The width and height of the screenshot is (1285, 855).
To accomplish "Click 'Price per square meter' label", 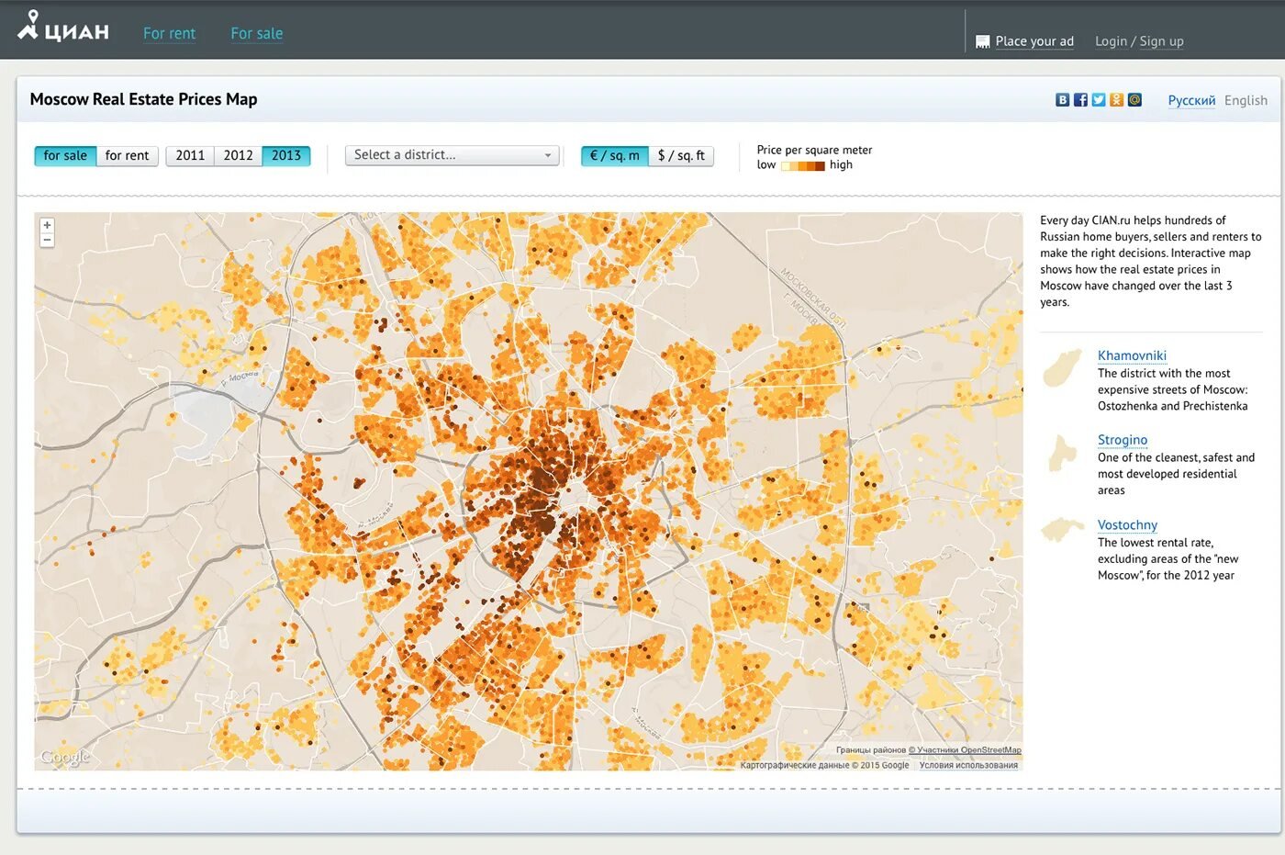I will point(814,150).
